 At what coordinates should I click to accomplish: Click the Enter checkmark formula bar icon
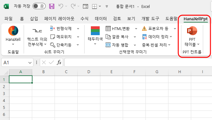coord(51,62)
